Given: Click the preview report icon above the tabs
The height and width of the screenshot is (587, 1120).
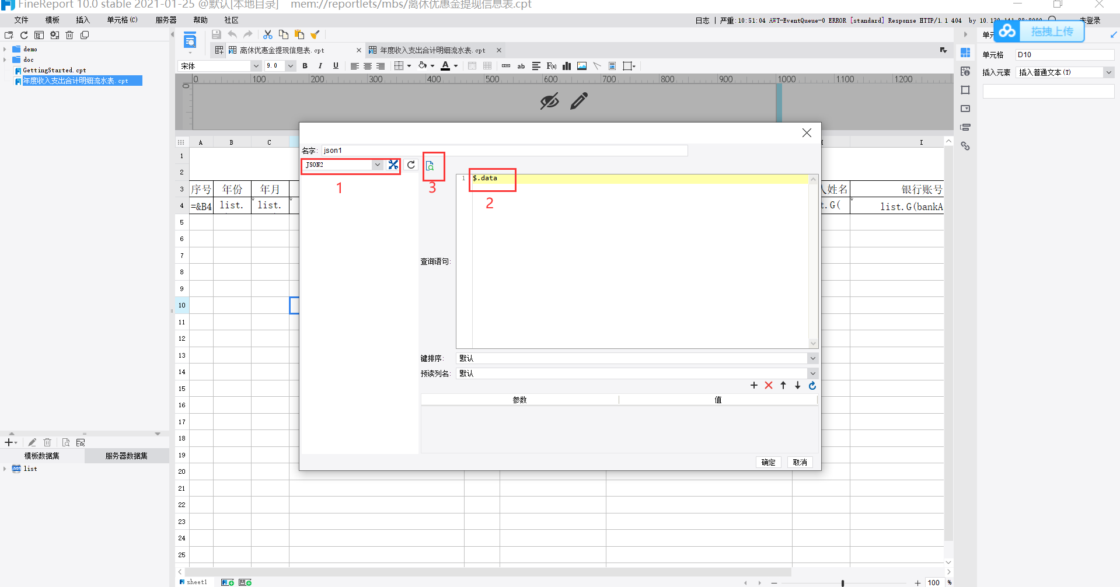Looking at the screenshot, I should (190, 41).
